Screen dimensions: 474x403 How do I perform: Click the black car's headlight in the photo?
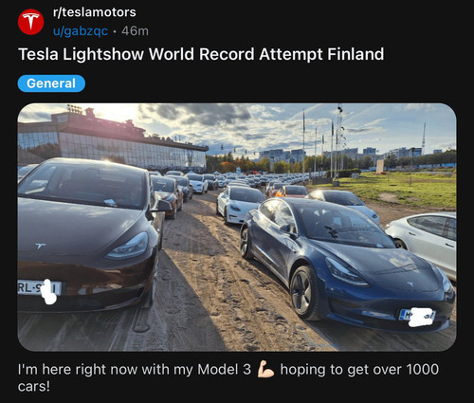point(128,247)
